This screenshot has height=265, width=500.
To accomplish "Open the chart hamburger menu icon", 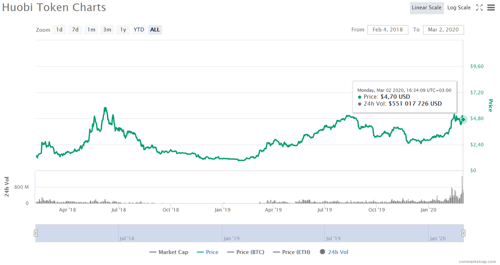I will 491,7.
